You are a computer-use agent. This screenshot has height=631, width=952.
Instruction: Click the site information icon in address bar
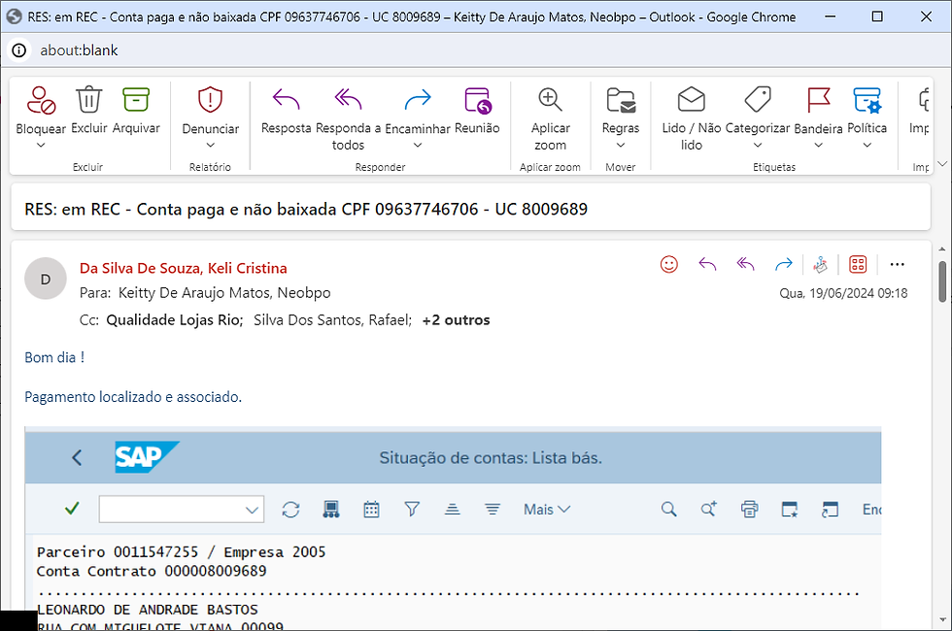click(x=19, y=50)
